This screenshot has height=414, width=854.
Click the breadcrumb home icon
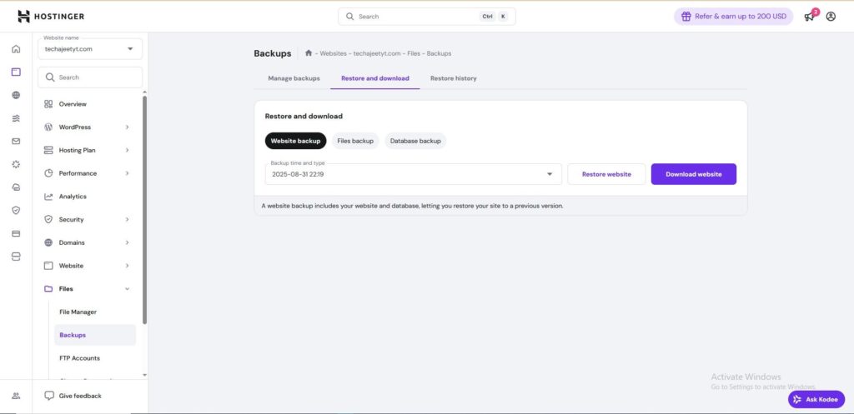tap(309, 53)
